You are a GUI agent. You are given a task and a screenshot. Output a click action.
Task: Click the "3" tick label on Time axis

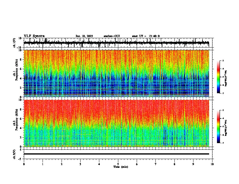pyautogui.click(x=80, y=164)
